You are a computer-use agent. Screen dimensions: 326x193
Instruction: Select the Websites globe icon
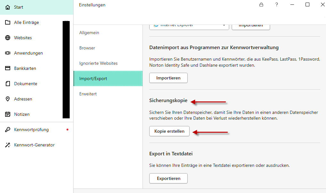pos(8,38)
